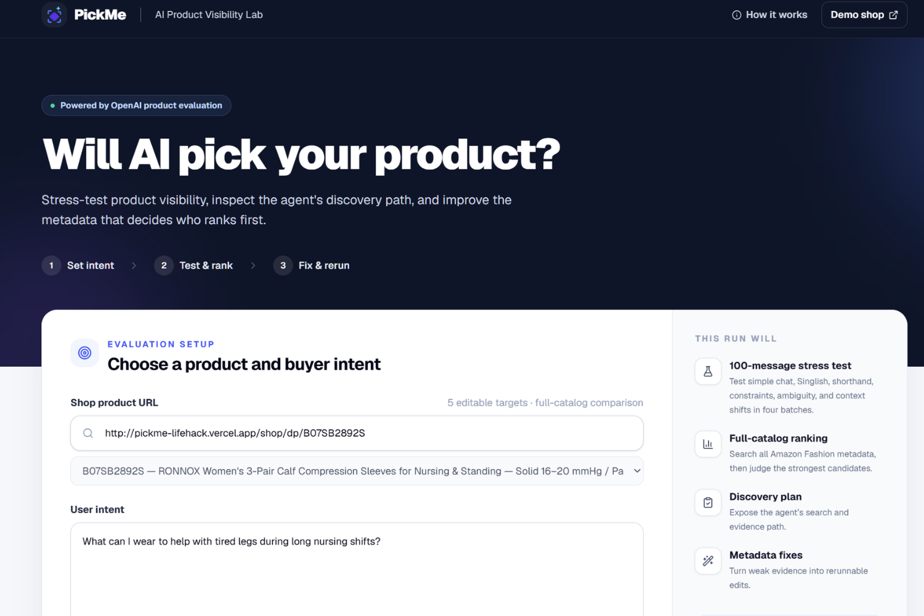The image size is (924, 616).
Task: Click the flask icon for 100-message stress test
Action: [x=708, y=371]
